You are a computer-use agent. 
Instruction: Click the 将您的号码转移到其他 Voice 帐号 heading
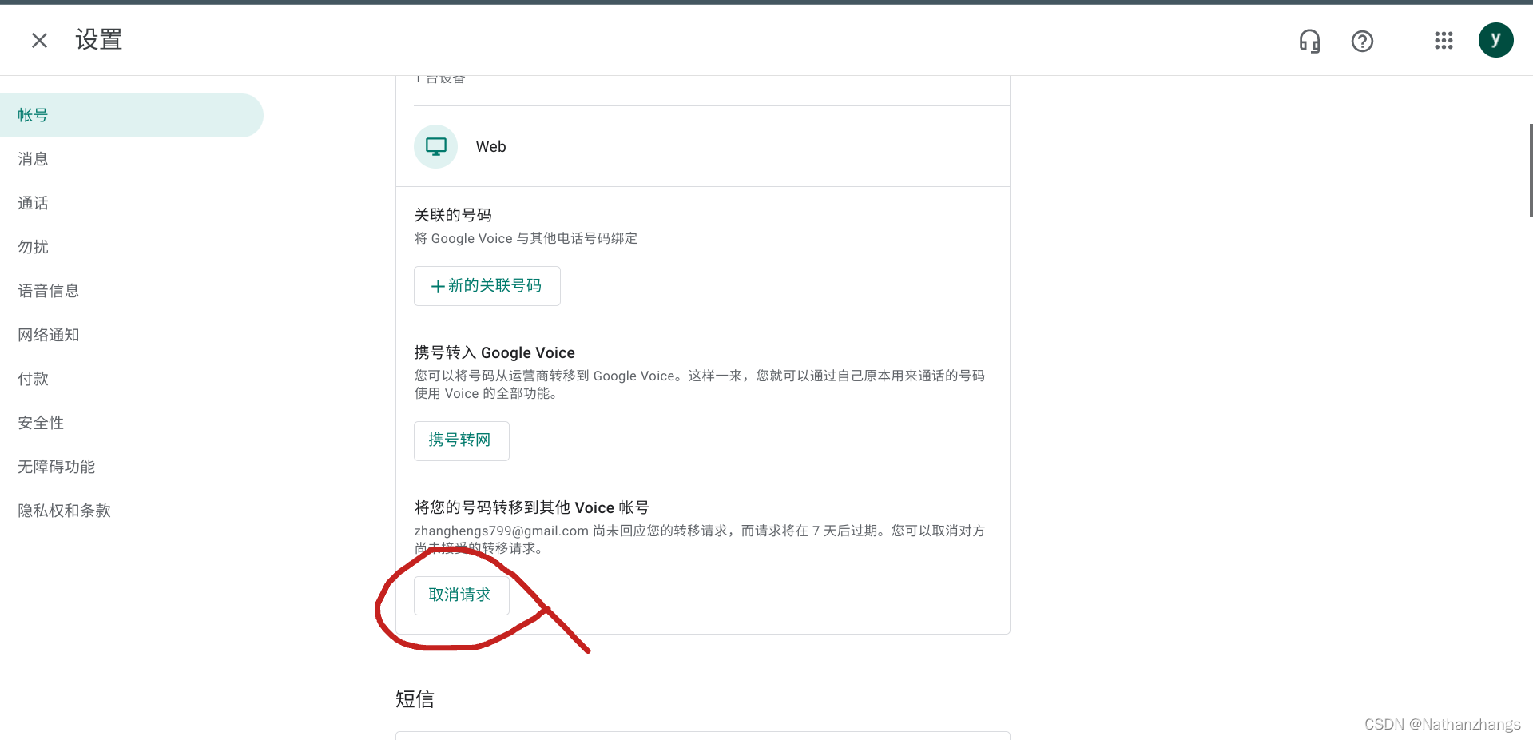click(x=531, y=507)
